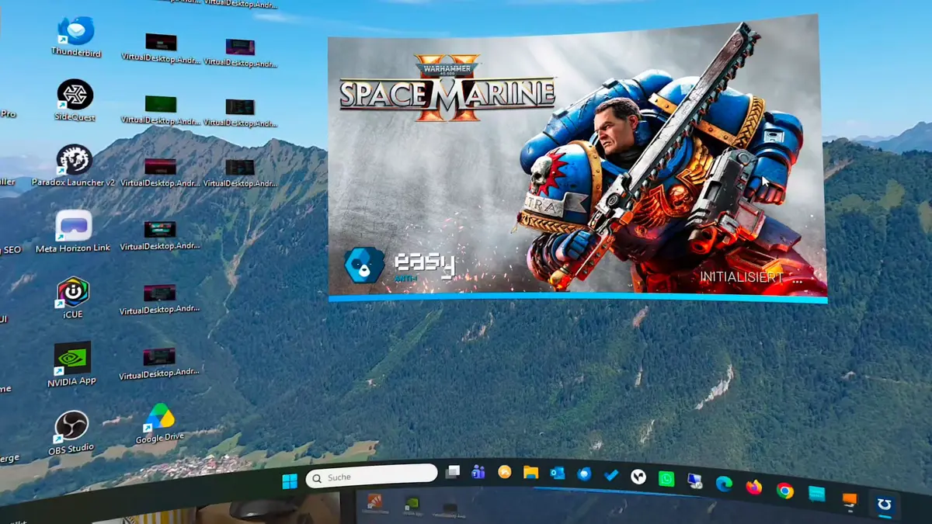Screen dimensions: 932x524
Task: Select the VirtualDesktop file with green thumbnail
Action: tap(160, 110)
